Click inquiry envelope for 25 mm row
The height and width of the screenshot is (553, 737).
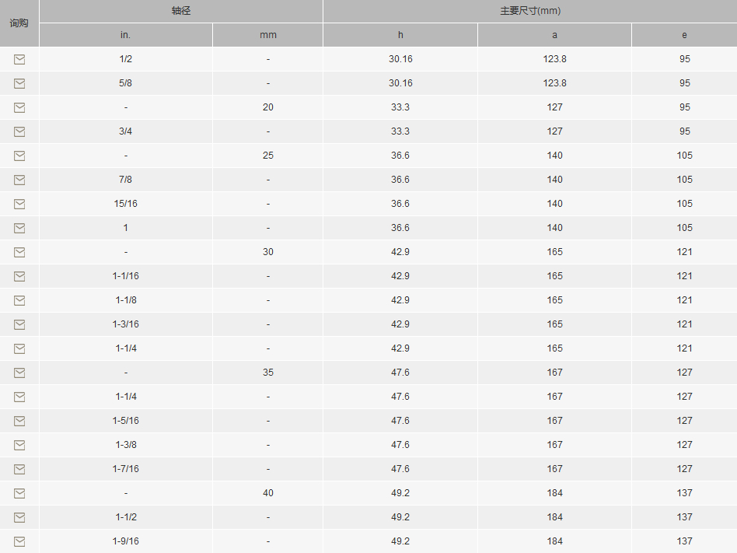(x=19, y=156)
